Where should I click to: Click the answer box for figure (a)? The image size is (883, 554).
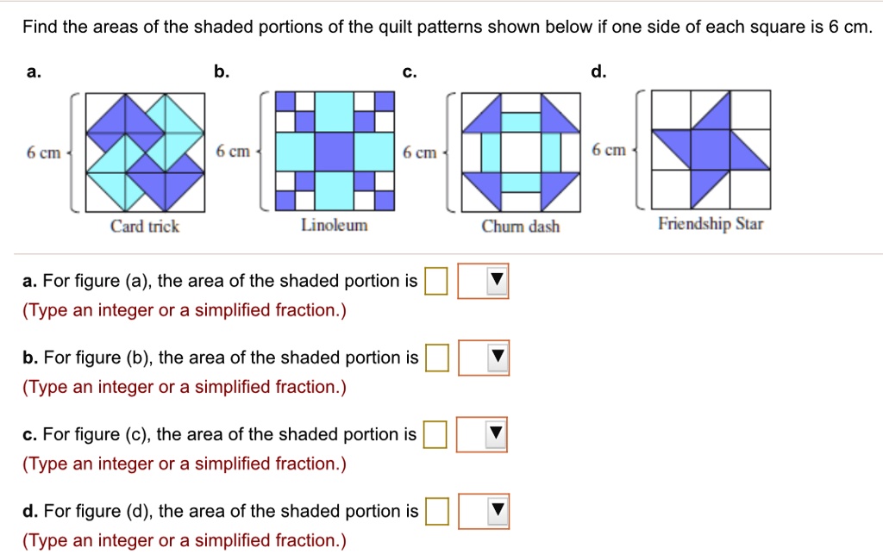(x=435, y=281)
